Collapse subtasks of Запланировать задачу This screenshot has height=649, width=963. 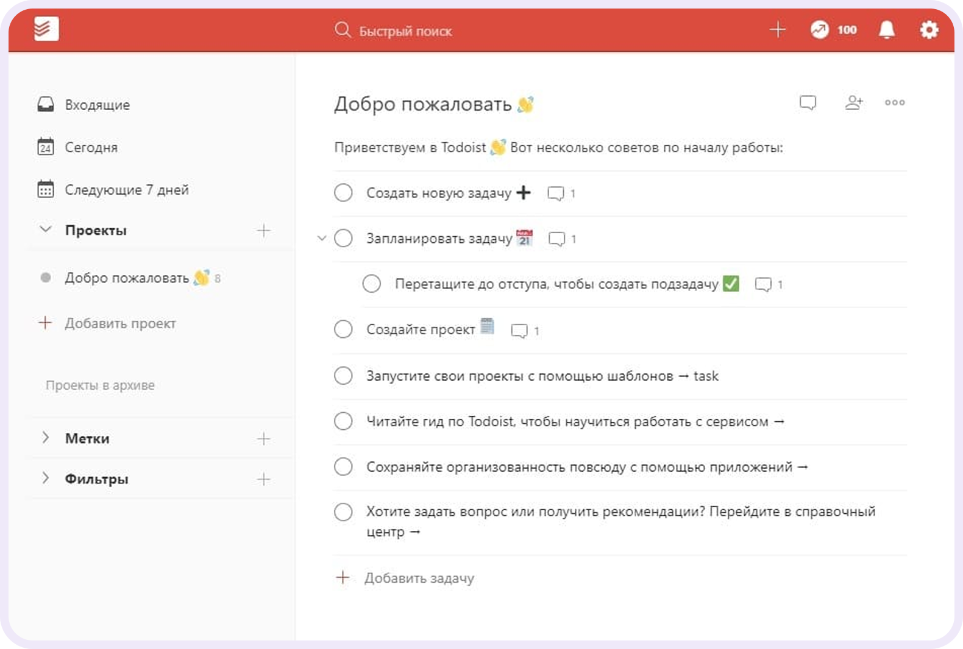point(322,238)
